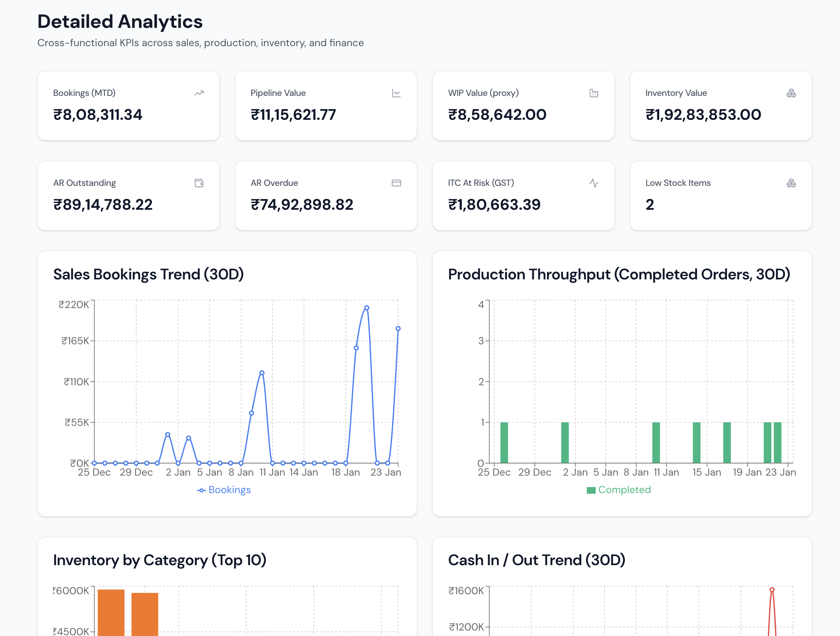Select the Production Throughput chart header

coord(619,274)
